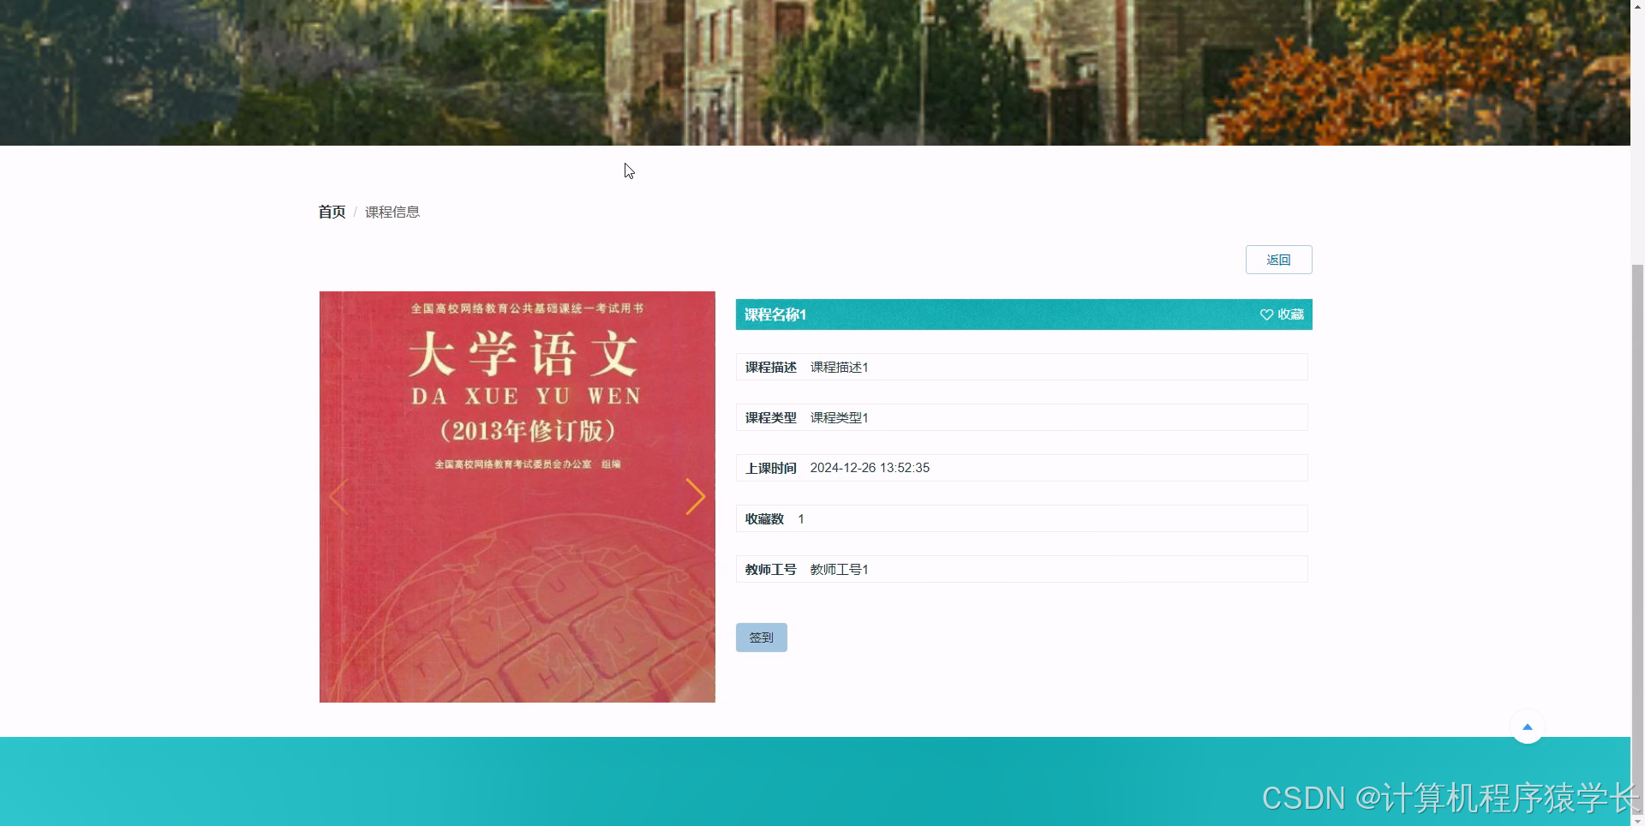Show the previous carousel image arrow

(x=338, y=496)
